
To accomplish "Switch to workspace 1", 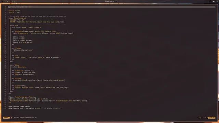I will coord(5,1).
